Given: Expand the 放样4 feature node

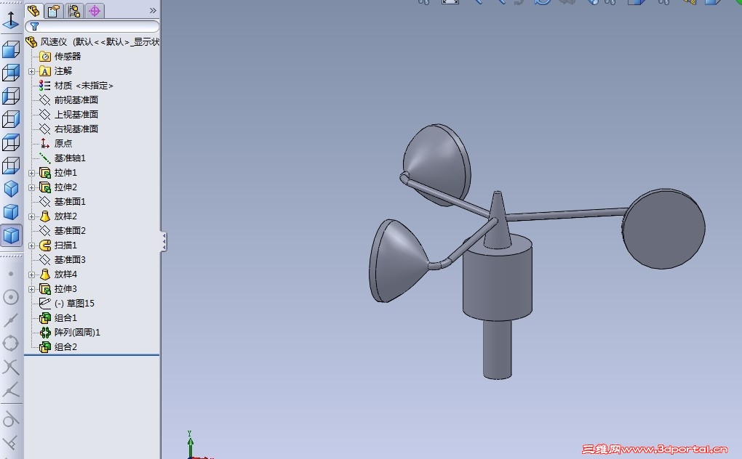Looking at the screenshot, I should (32, 275).
